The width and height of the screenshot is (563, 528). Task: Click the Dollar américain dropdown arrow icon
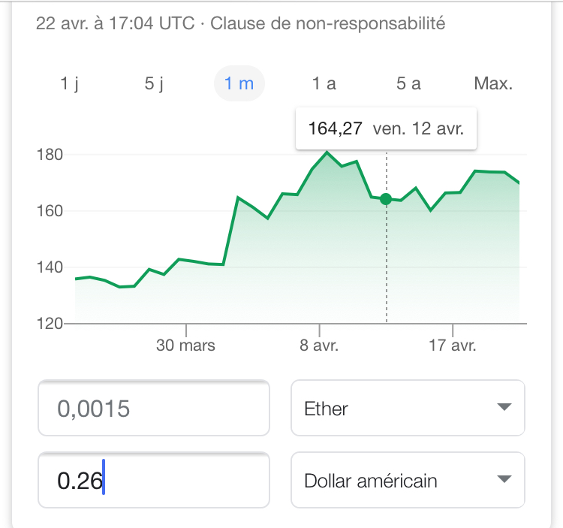[x=504, y=479]
